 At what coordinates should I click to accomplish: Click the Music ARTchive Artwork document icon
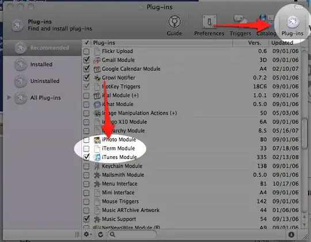tap(97, 210)
